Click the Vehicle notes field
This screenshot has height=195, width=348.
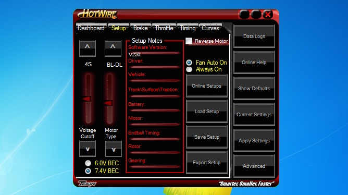(155, 80)
